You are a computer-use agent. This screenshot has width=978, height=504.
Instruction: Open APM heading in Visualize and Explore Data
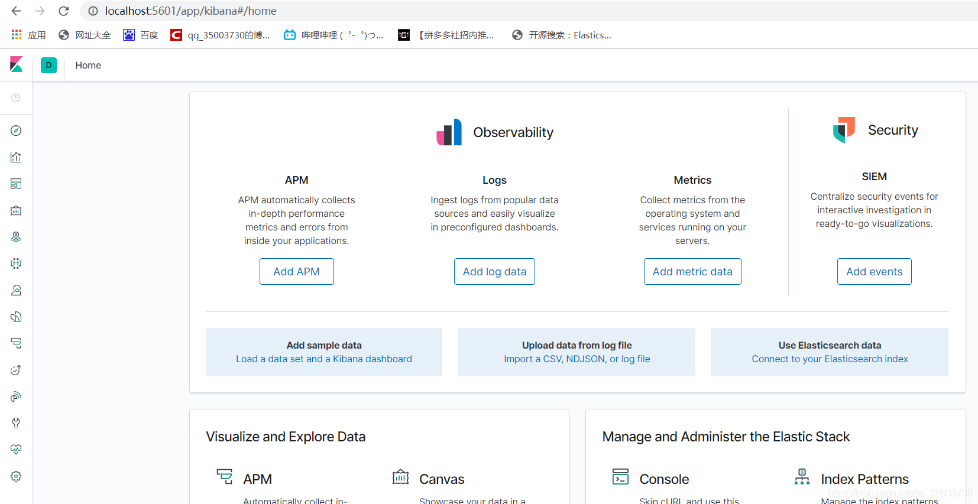coord(257,479)
